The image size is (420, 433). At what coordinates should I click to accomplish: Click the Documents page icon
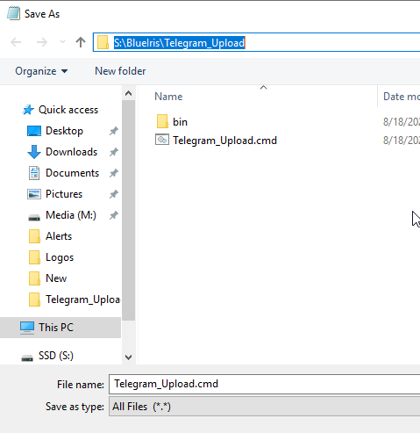34,173
